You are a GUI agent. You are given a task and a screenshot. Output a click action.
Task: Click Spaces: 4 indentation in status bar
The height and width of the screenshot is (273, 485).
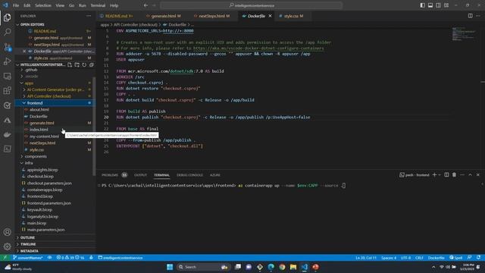[x=389, y=258]
